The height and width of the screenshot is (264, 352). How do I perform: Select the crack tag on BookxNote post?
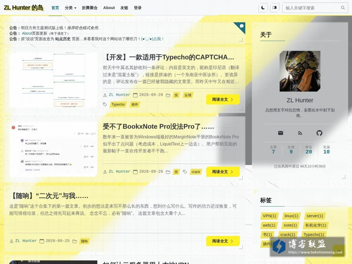196,172
